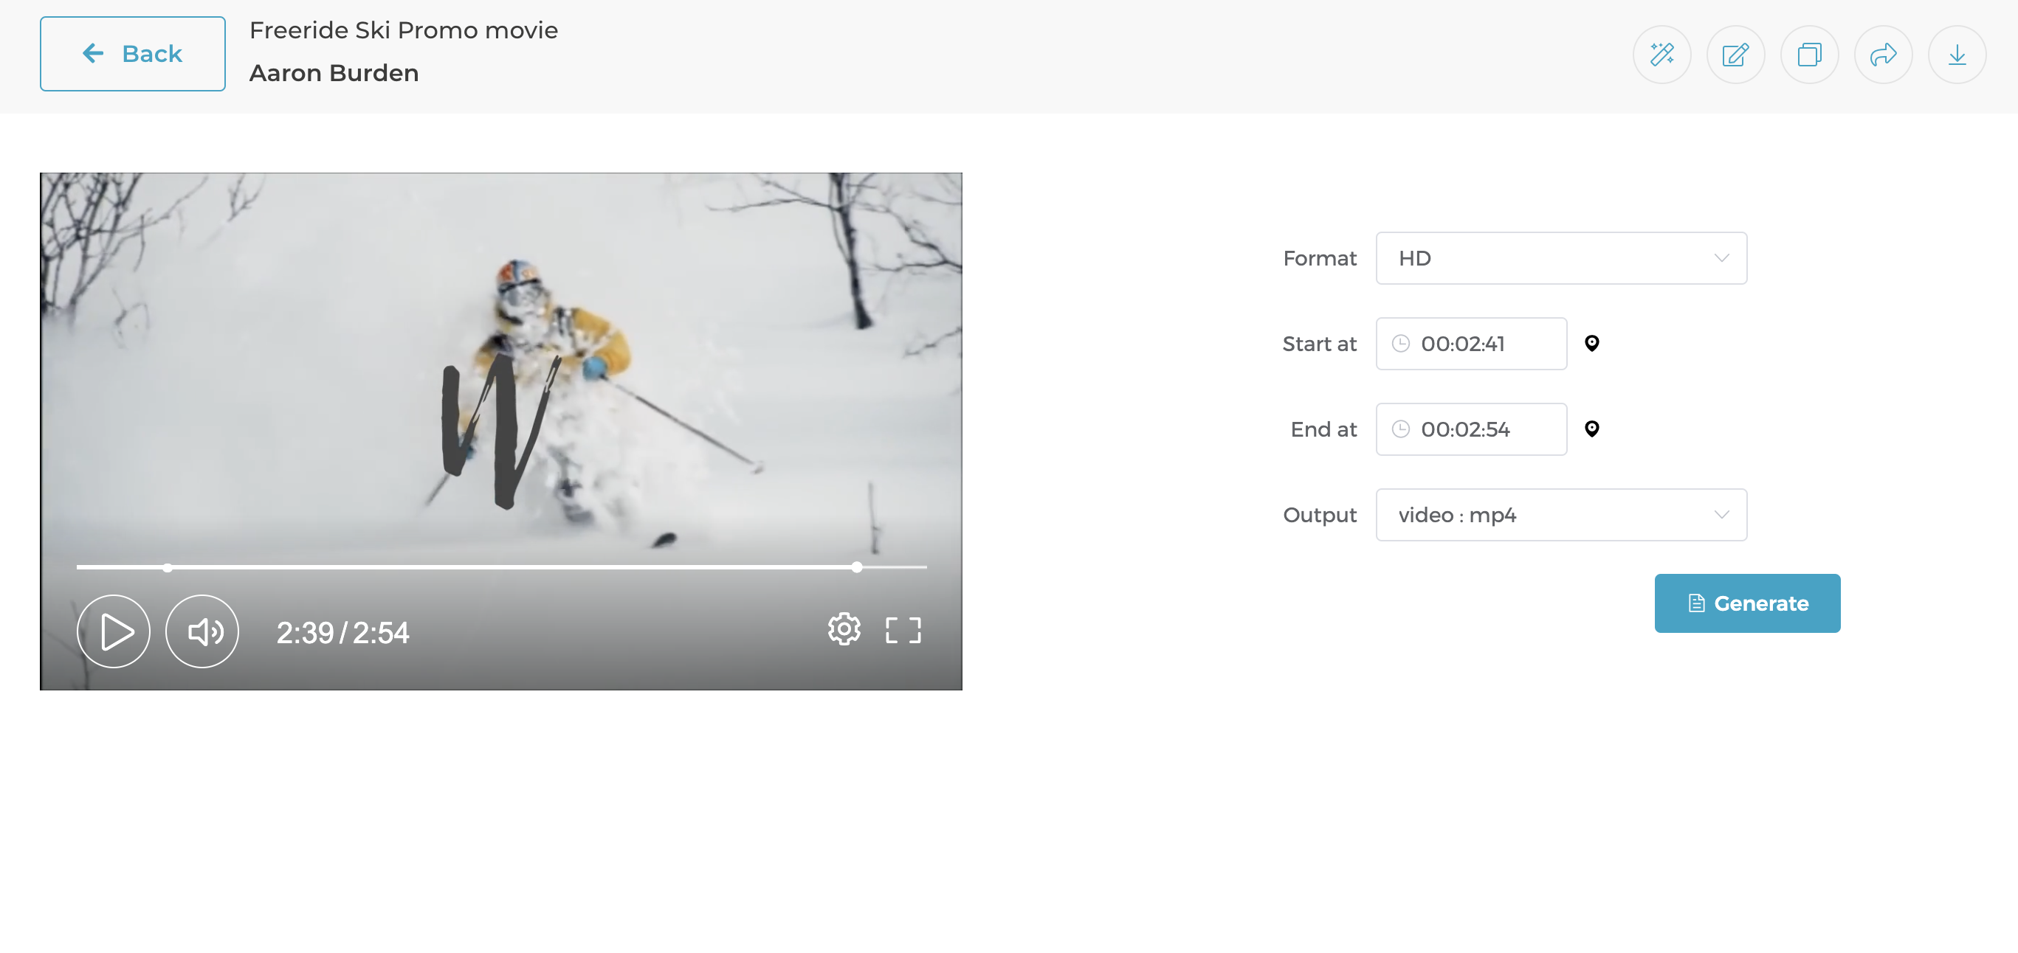Image resolution: width=2018 pixels, height=953 pixels.
Task: Click the End at time field
Action: pos(1471,429)
